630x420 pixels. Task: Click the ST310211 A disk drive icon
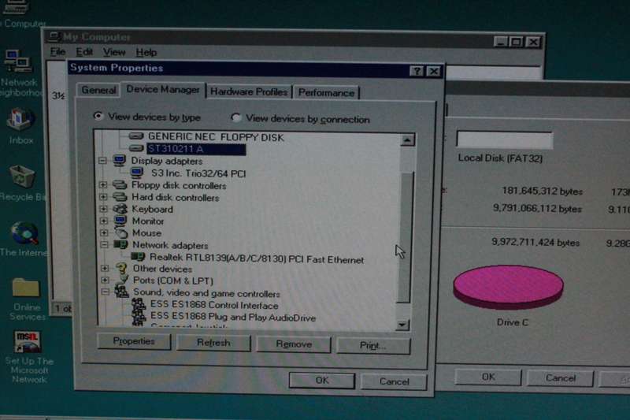click(x=136, y=148)
